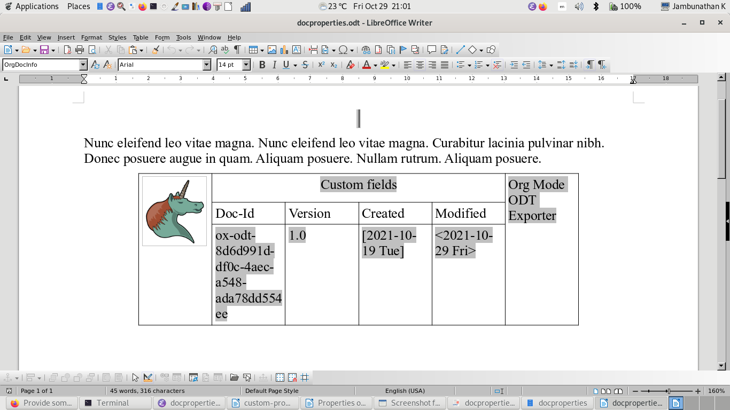
Task: Open the Format menu
Action: [x=91, y=37]
